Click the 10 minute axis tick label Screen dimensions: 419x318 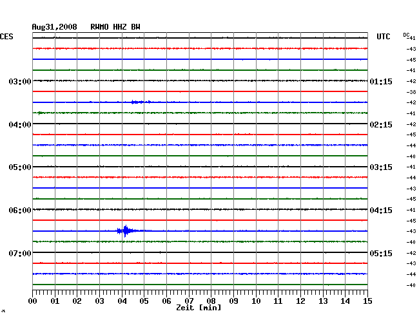[x=256, y=301]
